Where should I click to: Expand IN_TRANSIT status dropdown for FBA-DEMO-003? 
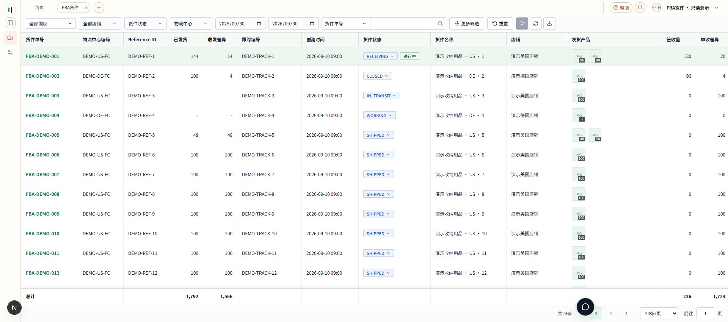point(381,95)
